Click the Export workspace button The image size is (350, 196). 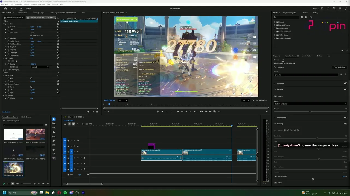pos(28,8)
